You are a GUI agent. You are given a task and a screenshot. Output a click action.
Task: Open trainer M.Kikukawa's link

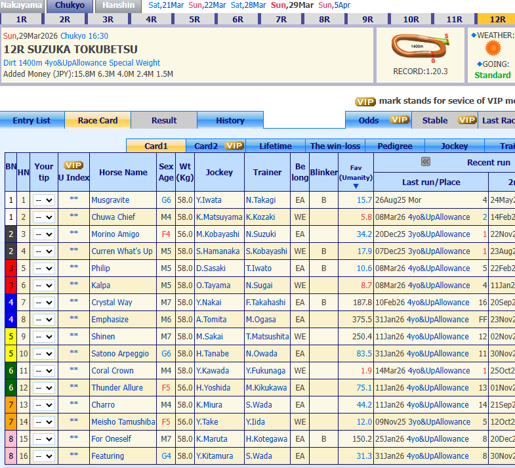266,388
